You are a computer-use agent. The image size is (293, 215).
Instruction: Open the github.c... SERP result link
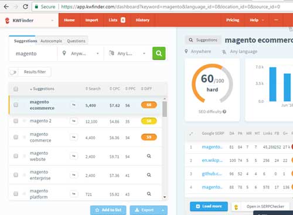(212, 174)
